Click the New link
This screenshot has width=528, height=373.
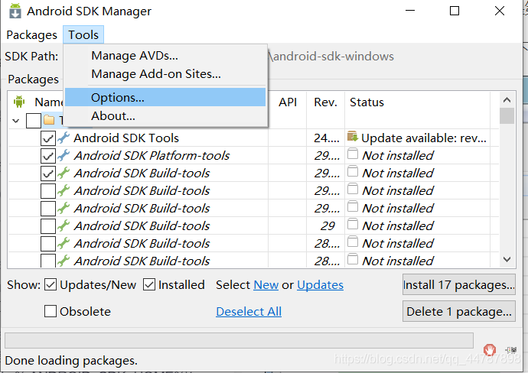266,285
